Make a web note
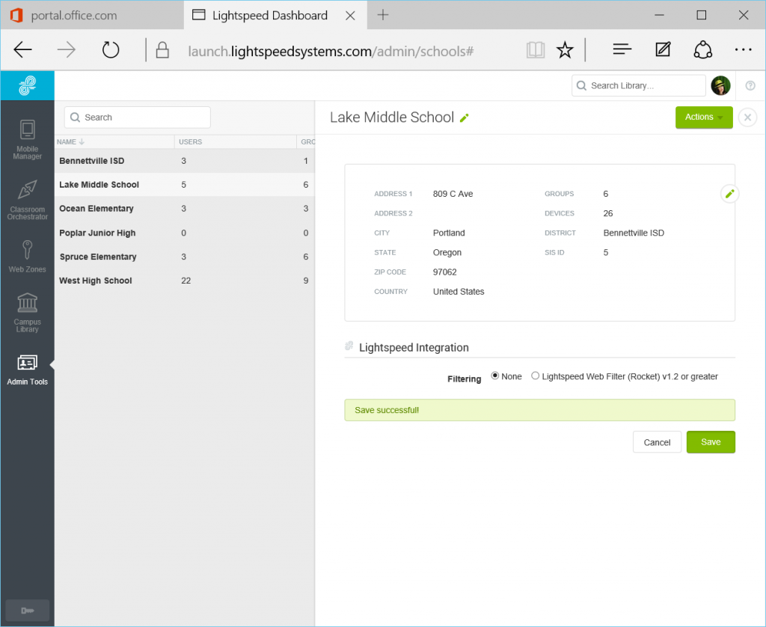This screenshot has width=766, height=627. 663,49
